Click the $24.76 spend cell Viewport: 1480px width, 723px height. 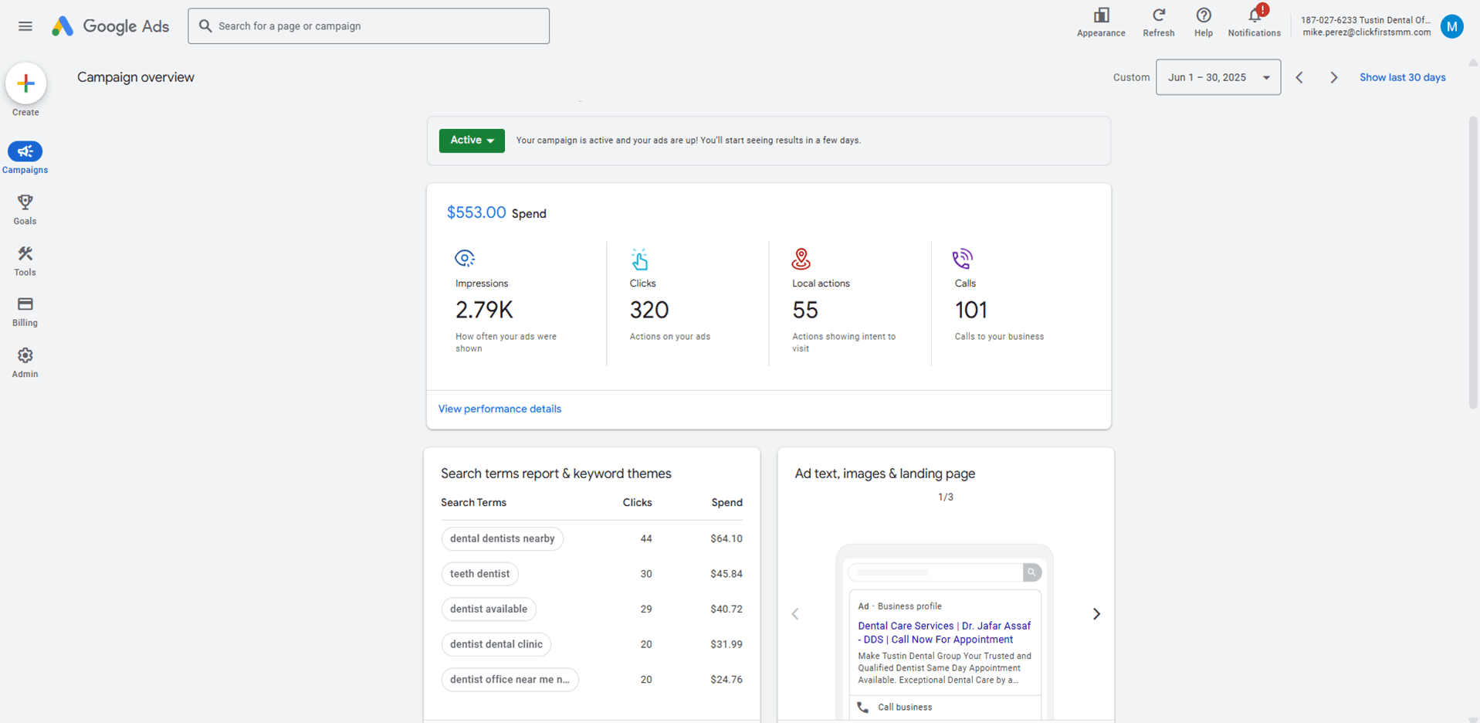[x=726, y=680]
